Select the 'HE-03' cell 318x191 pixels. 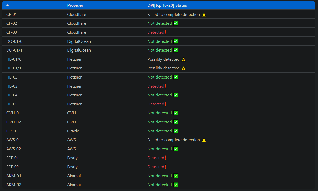[x=12, y=86]
